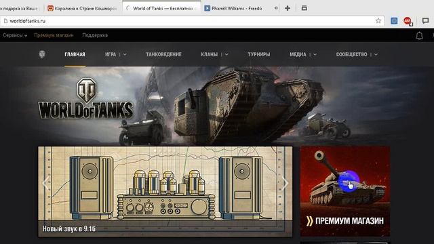This screenshot has width=434, height=244.
Task: Expand the ИГРА menu chevron
Action: (x=125, y=54)
